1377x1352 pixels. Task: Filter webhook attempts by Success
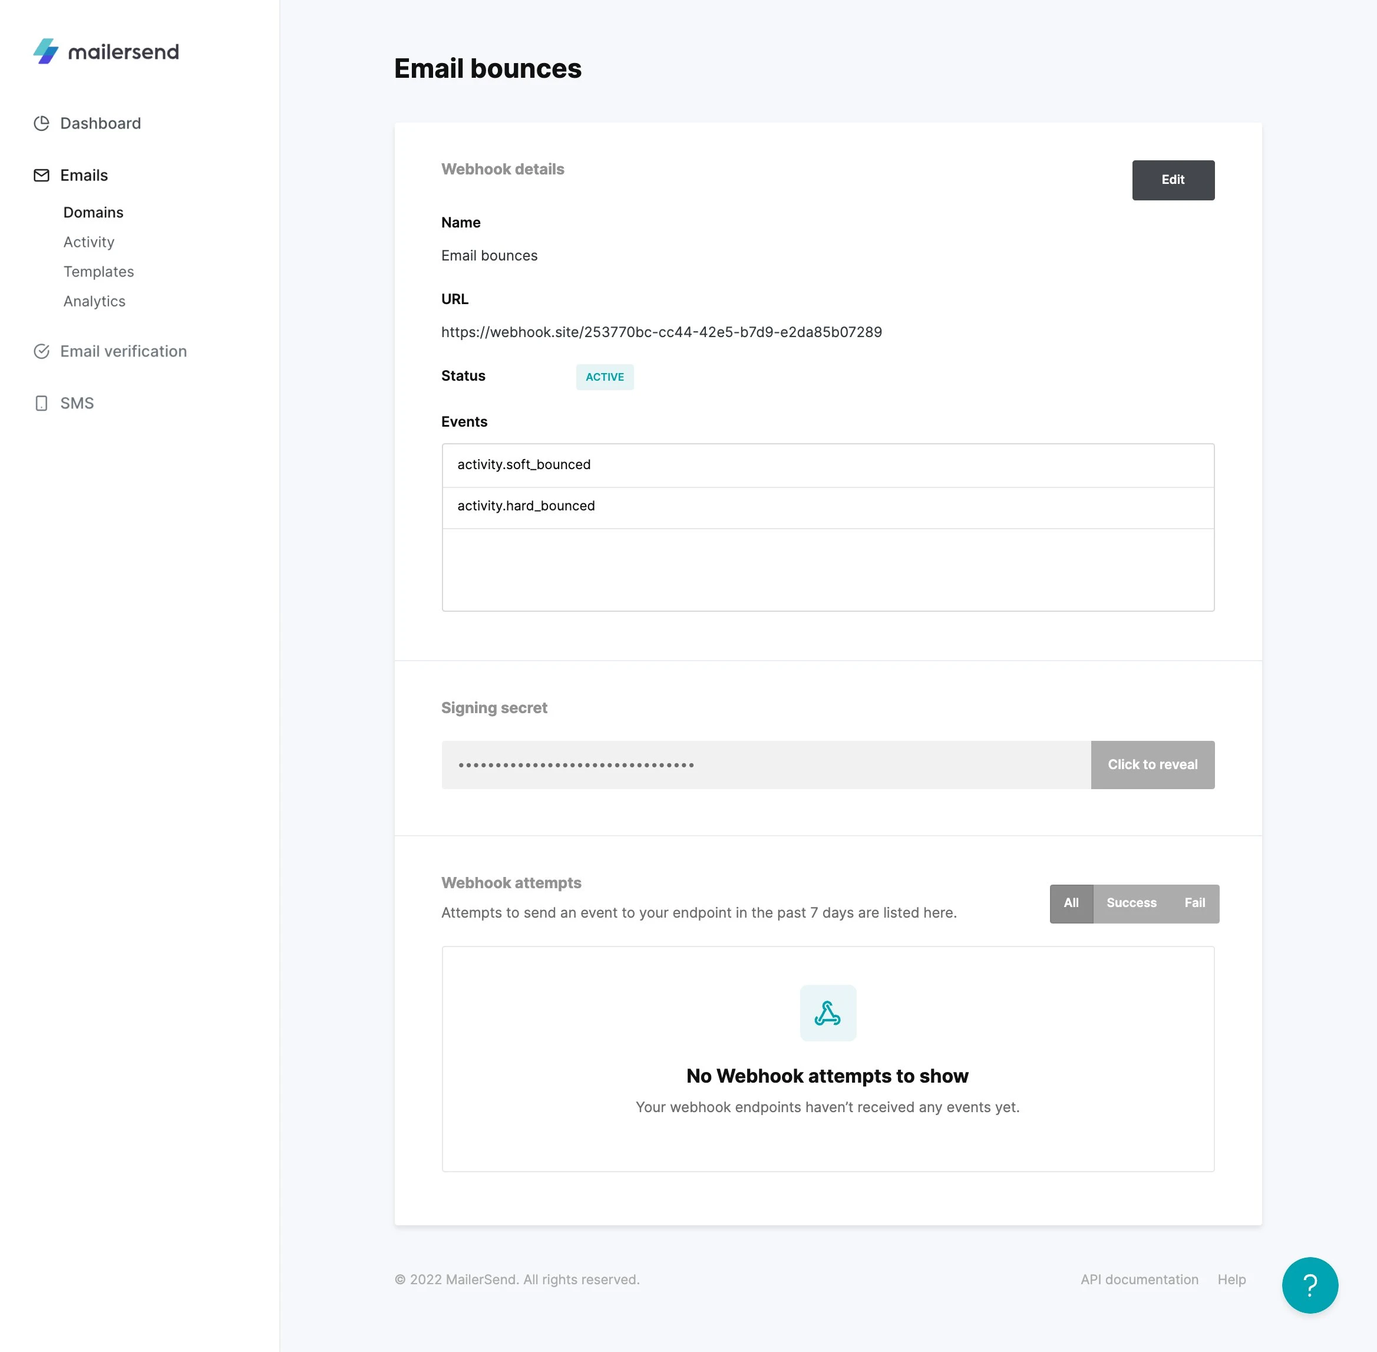point(1131,903)
